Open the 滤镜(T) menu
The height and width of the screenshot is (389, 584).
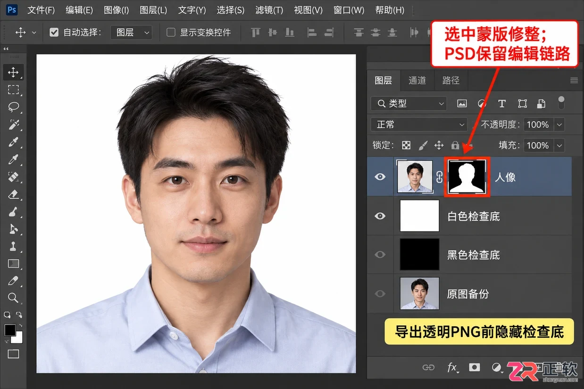[x=269, y=10]
